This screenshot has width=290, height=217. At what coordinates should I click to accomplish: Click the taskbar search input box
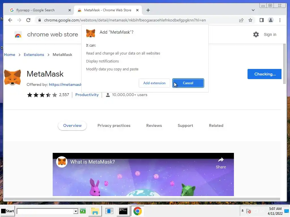[45, 211]
